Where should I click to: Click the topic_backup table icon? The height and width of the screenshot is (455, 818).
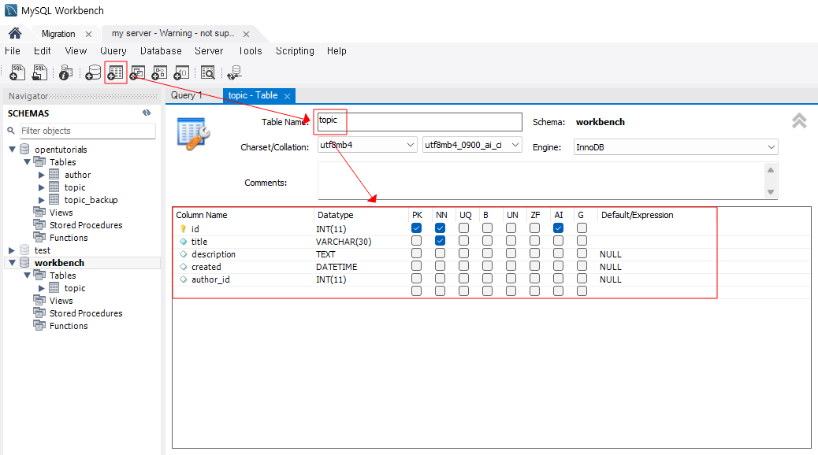(x=54, y=199)
